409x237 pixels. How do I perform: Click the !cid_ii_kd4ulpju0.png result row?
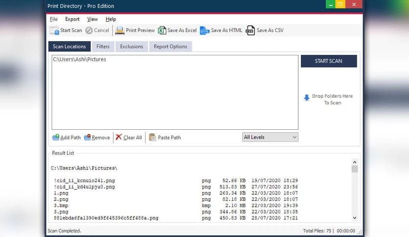[x=176, y=187]
